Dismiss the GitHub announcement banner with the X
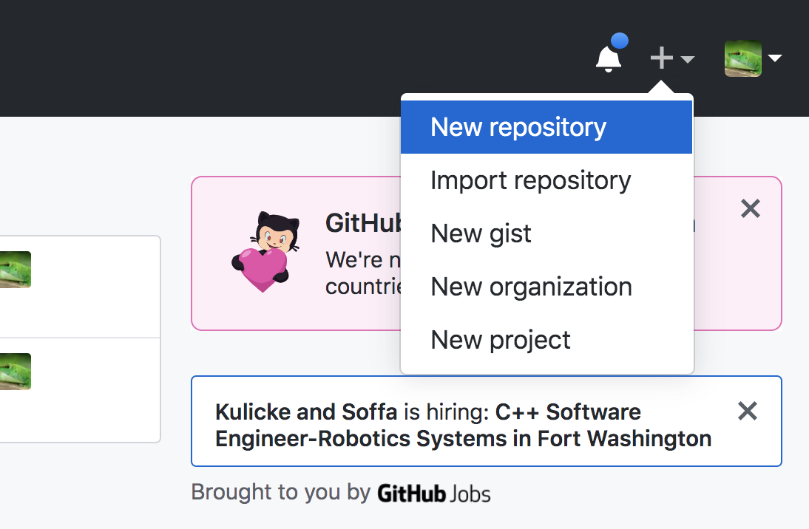The image size is (809, 529). 751,209
